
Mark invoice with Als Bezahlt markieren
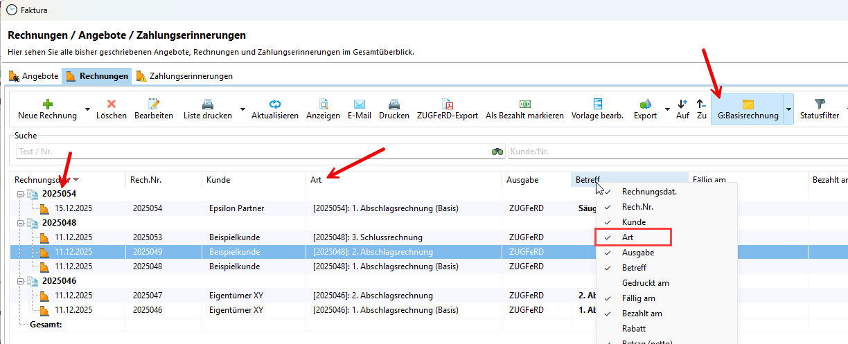(524, 105)
